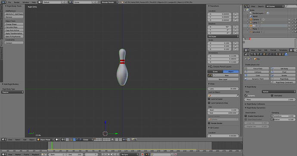Image resolution: width=297 pixels, height=156 pixels.
Task: Open the Texture checker properties tab
Action: (280, 54)
